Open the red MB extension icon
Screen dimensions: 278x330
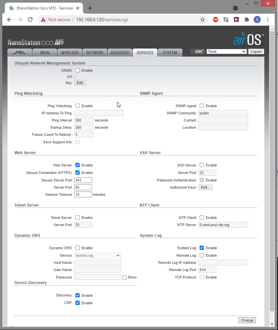(215, 20)
